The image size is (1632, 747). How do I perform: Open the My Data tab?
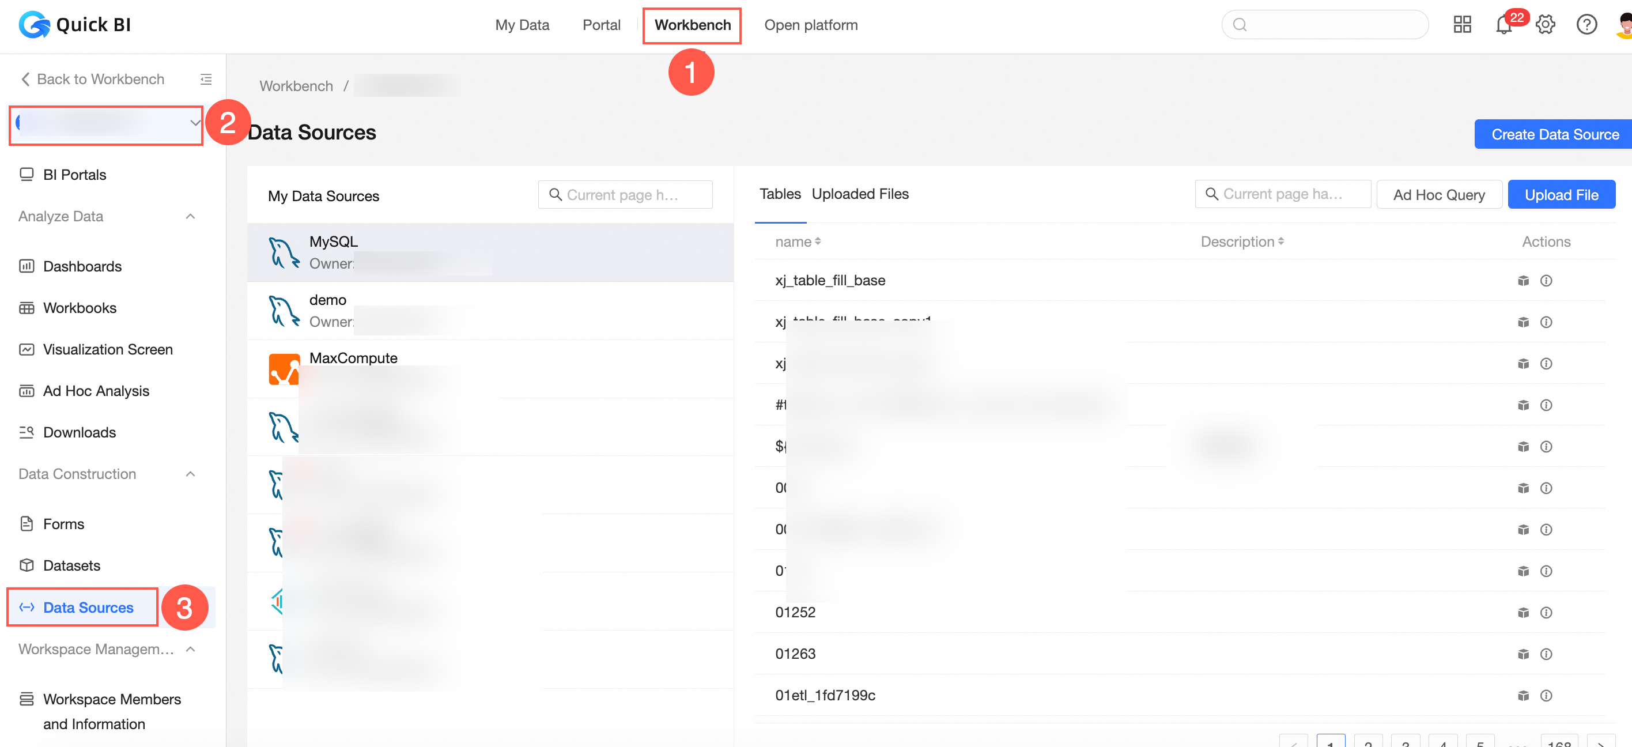pyautogui.click(x=522, y=25)
